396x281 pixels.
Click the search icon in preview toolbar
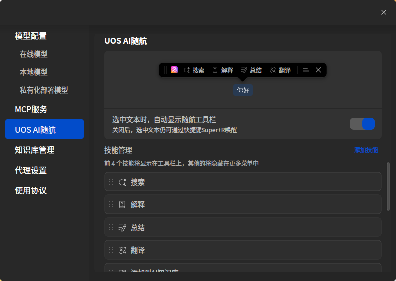pyautogui.click(x=187, y=70)
